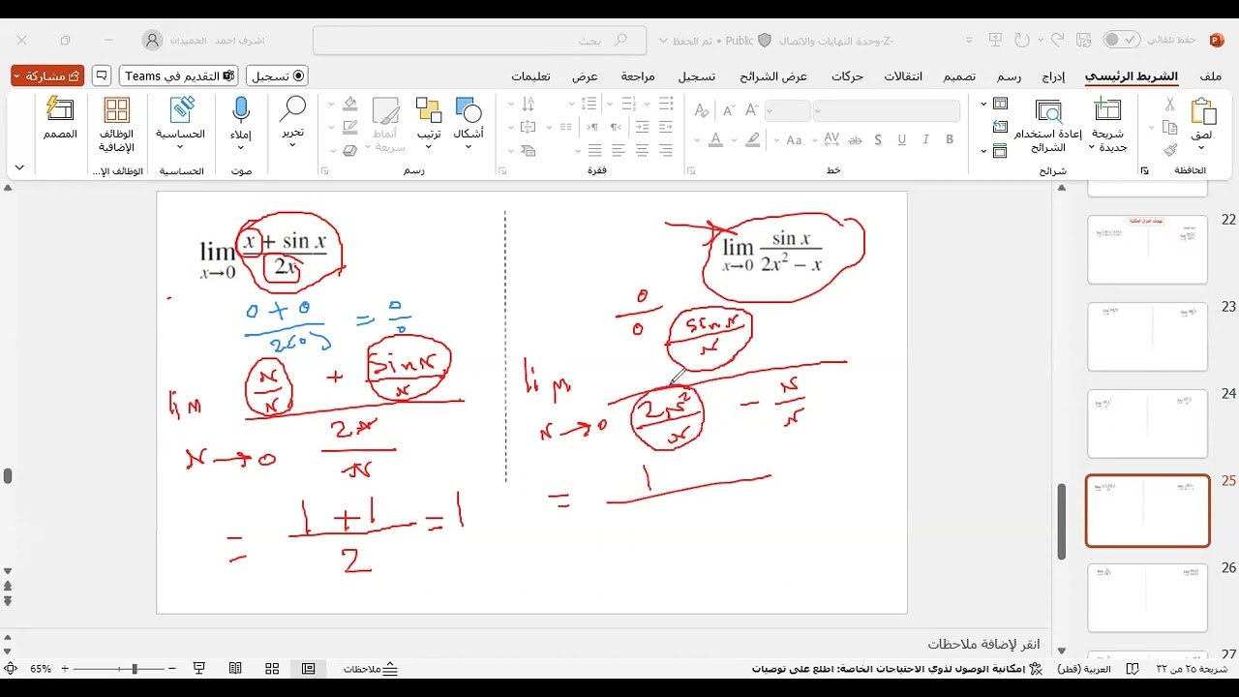Click the Sensitivity icon

click(x=181, y=109)
